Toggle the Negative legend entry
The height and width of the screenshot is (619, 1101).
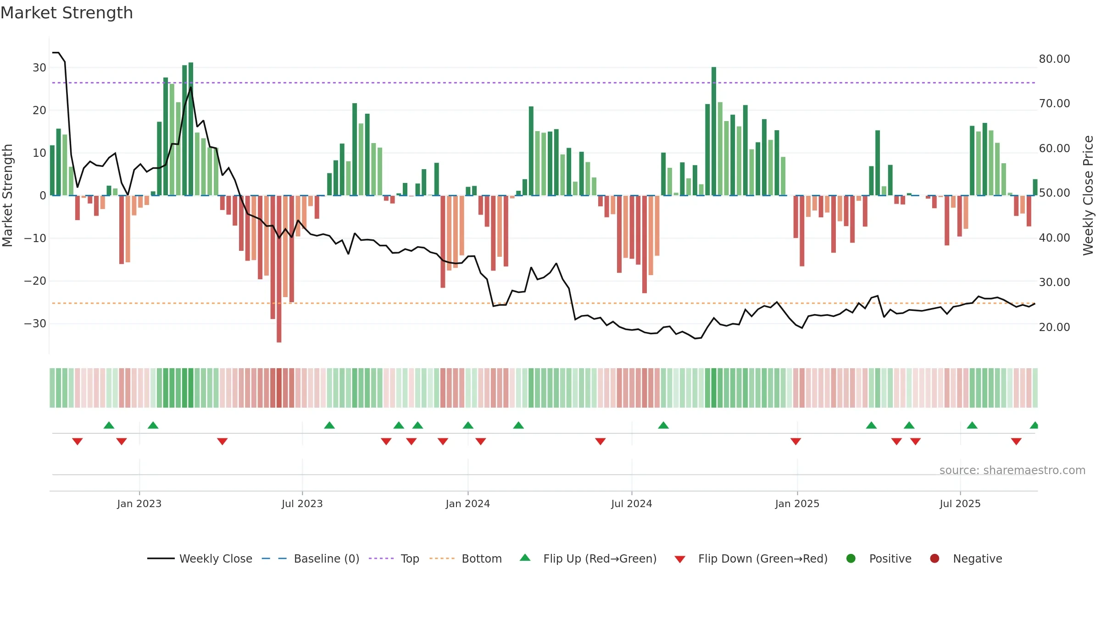coord(966,558)
